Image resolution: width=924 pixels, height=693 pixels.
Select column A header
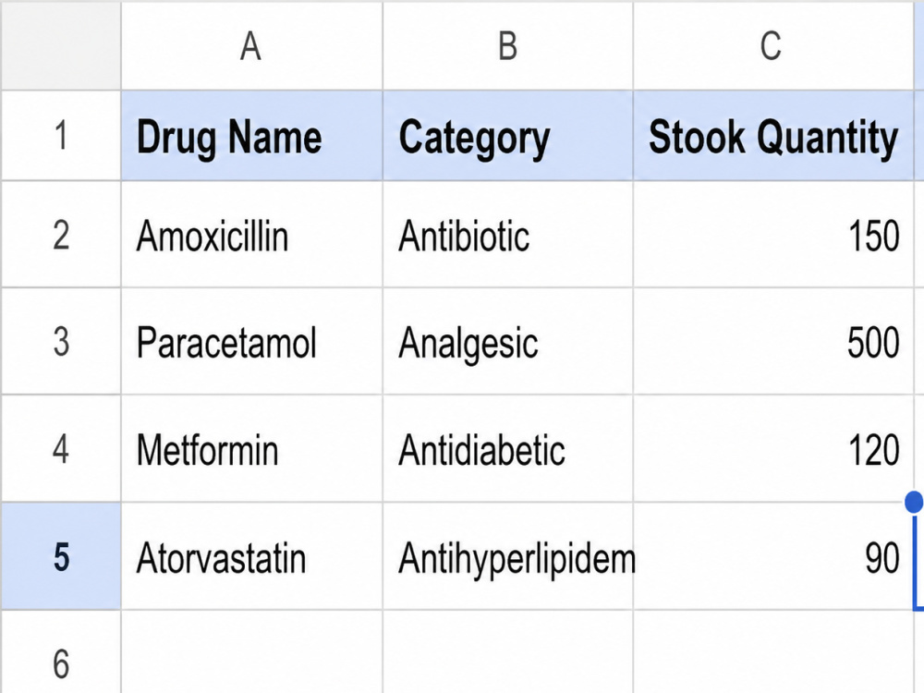coord(251,46)
